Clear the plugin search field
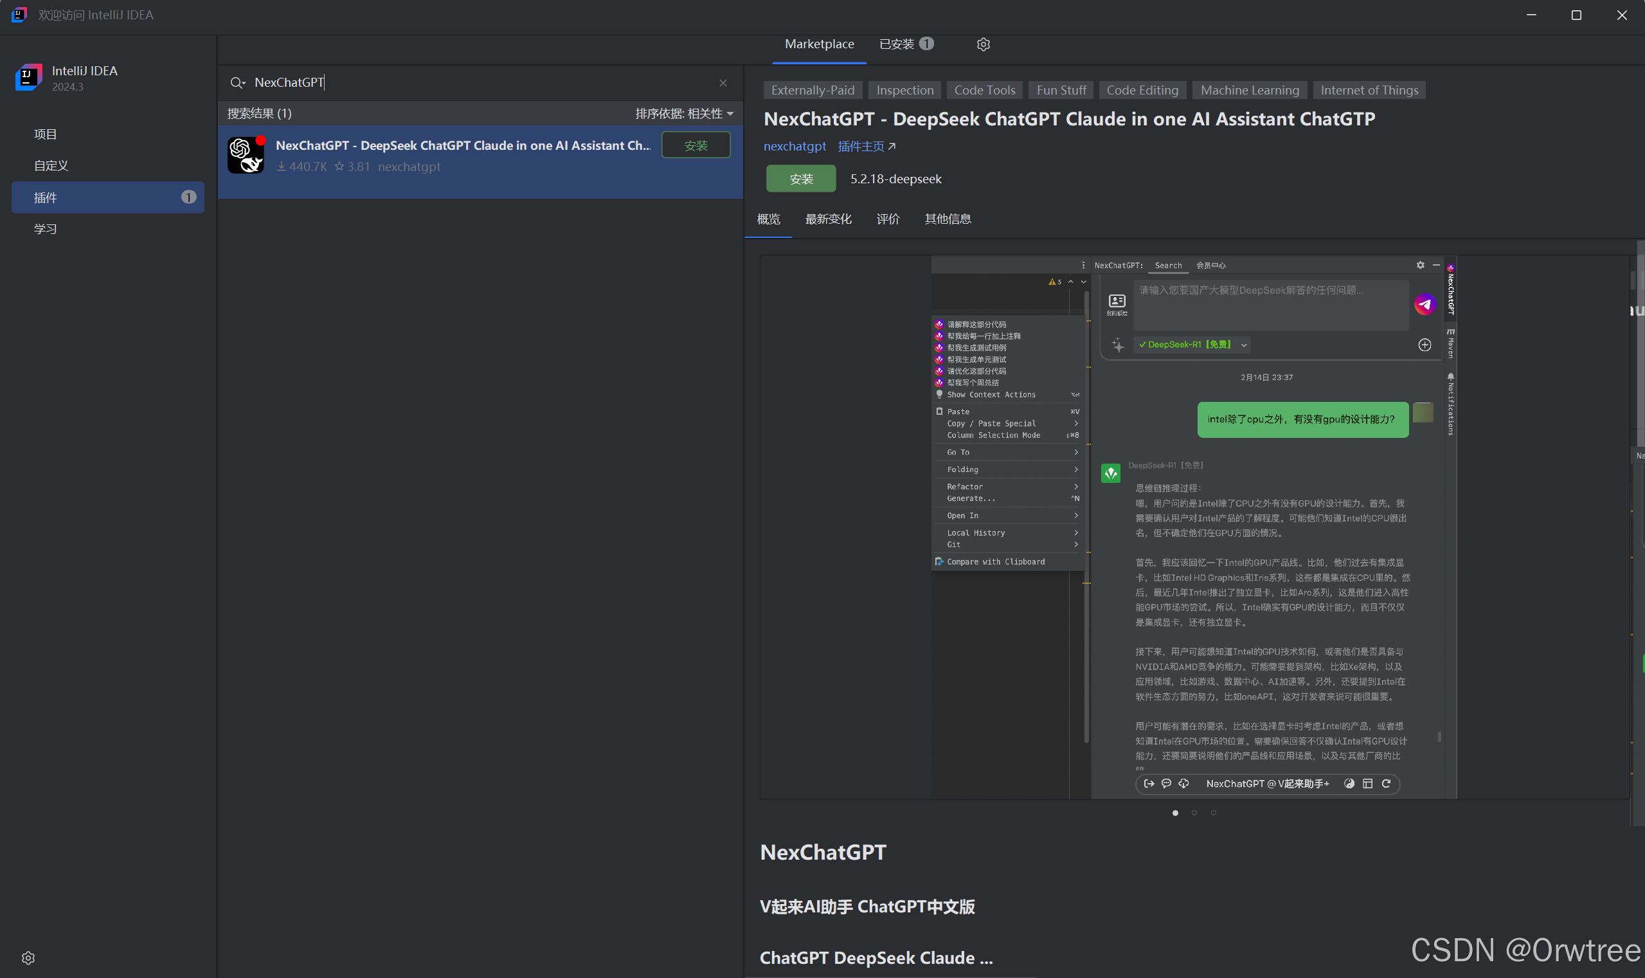The width and height of the screenshot is (1645, 978). pyautogui.click(x=723, y=82)
